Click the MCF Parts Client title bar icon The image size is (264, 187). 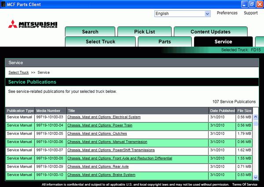click(x=3, y=4)
